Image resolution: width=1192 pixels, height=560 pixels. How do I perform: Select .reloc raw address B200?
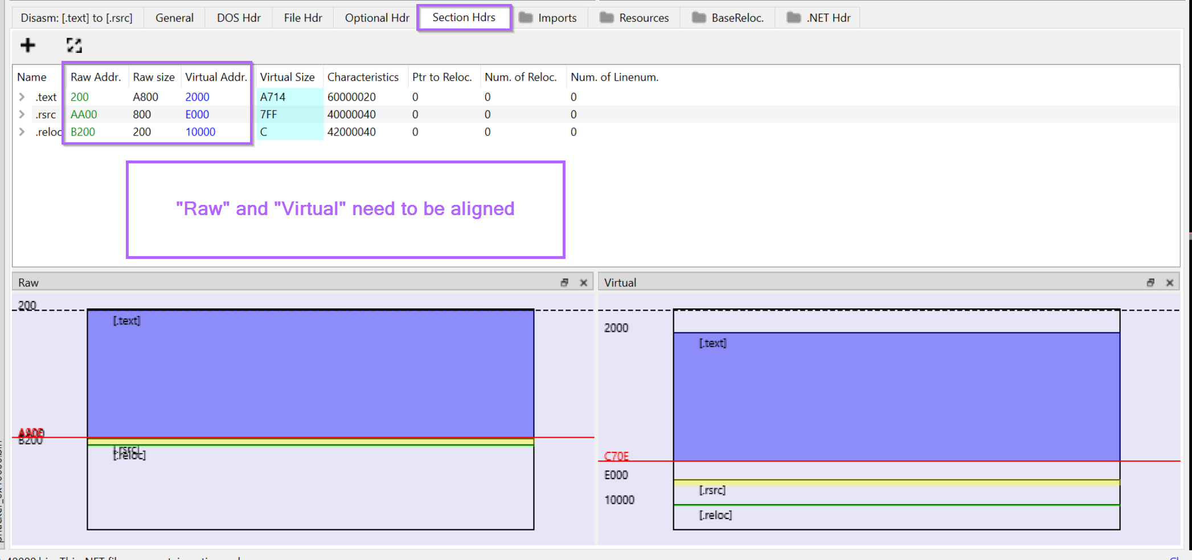(83, 132)
